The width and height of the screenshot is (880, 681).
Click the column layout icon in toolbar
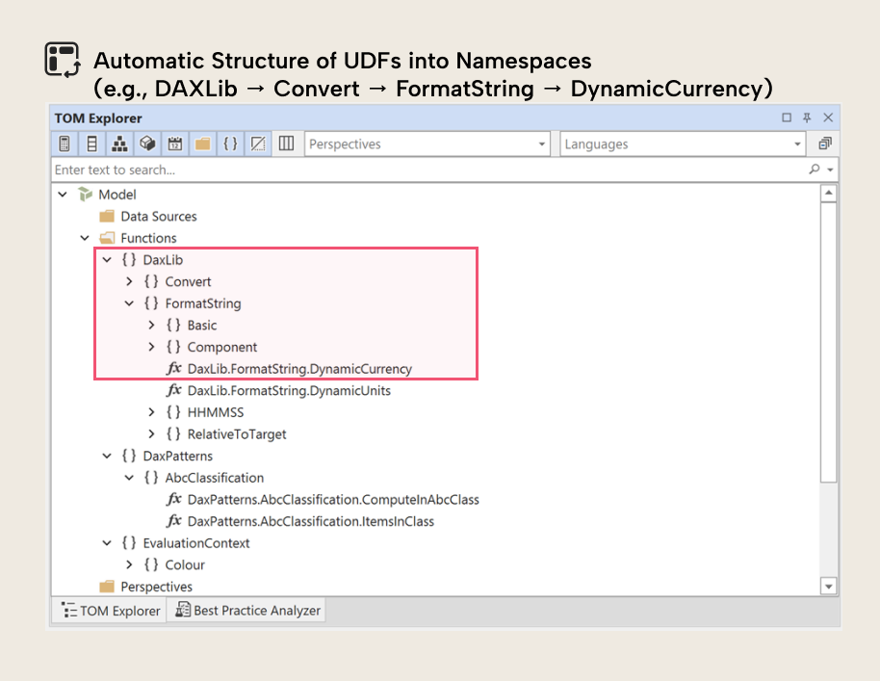click(286, 143)
